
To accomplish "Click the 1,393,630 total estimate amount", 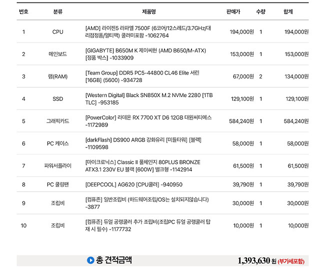I will (x=254, y=260).
